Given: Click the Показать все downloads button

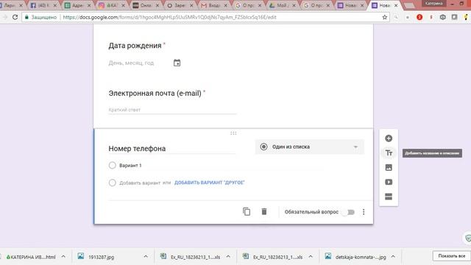Looking at the screenshot, I should 451,256.
